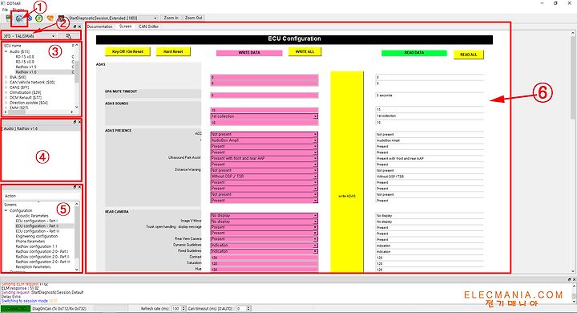Click the Hue value input field
This screenshot has width=577, height=313.
[264, 270]
